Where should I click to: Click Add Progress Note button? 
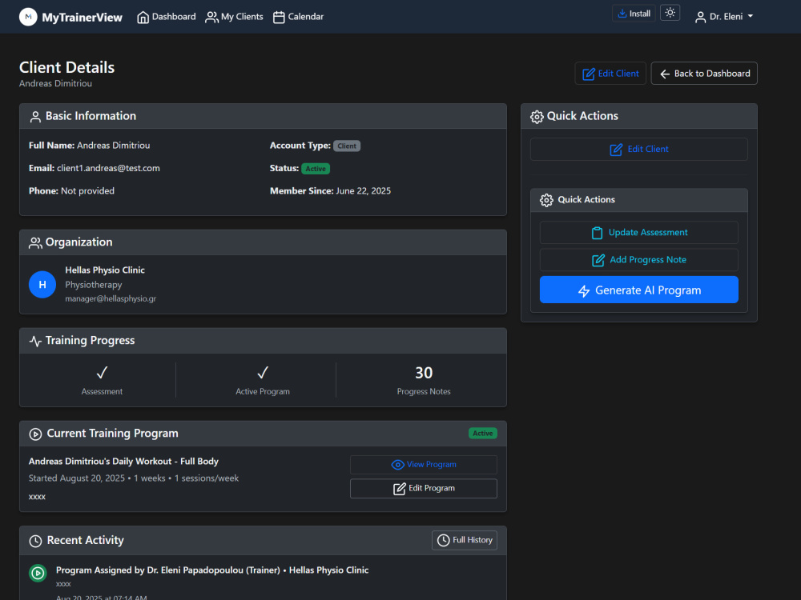(639, 260)
